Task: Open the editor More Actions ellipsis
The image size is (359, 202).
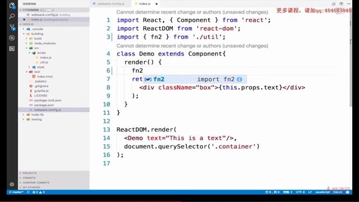Action: (x=349, y=4)
